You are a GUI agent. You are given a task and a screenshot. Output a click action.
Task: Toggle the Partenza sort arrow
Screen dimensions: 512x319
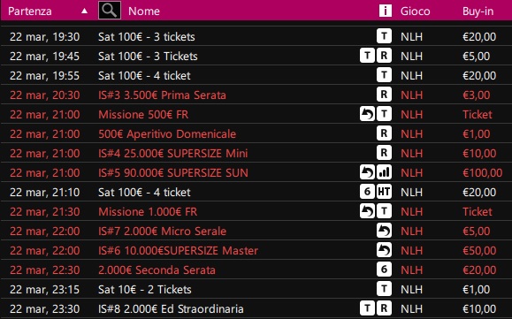click(x=84, y=11)
